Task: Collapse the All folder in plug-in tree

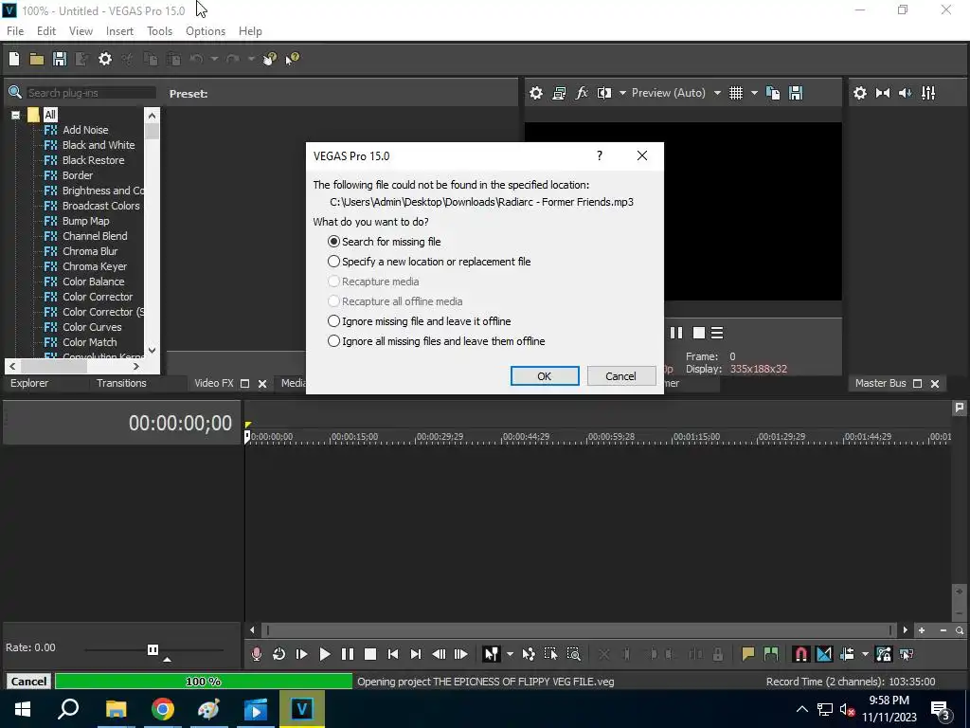Action: (15, 115)
